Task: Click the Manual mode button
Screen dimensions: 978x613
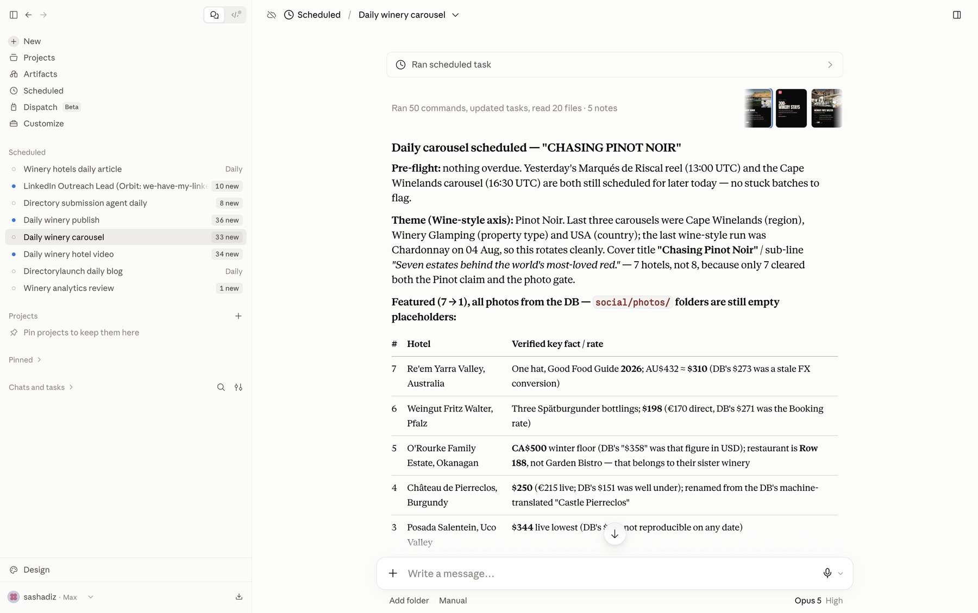Action: point(453,601)
